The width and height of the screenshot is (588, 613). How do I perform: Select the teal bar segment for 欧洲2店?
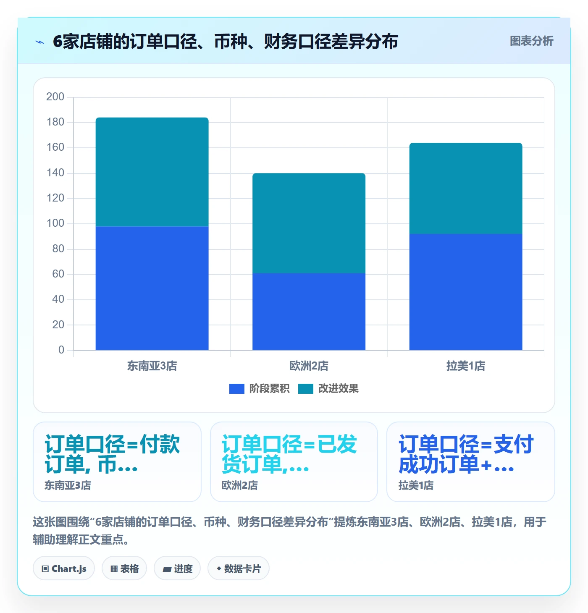(309, 223)
